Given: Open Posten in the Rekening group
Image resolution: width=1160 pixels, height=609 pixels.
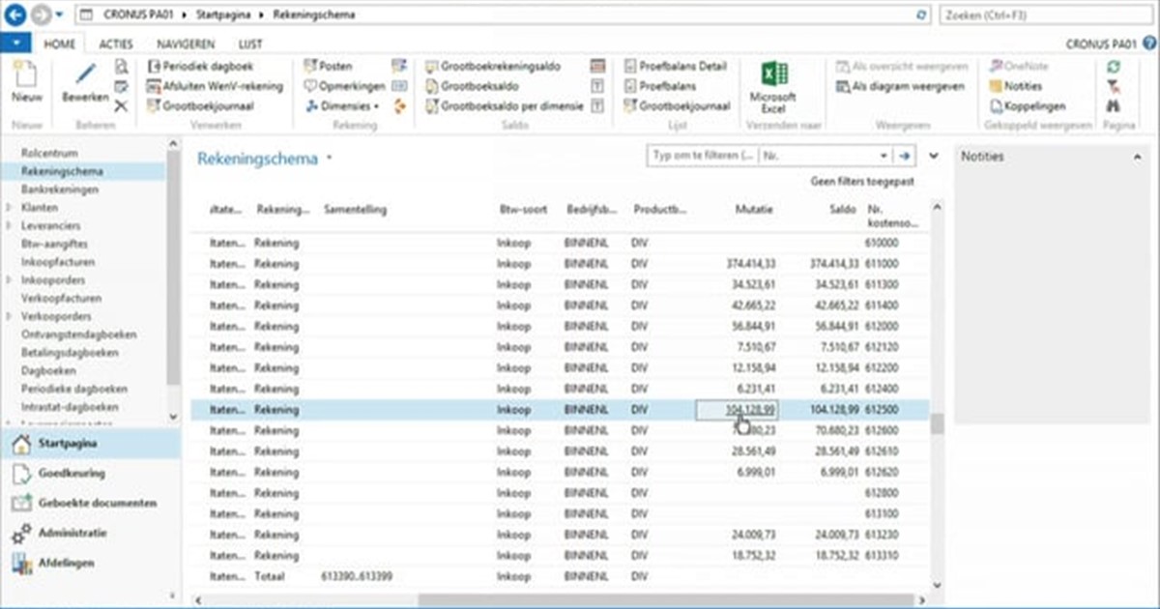Looking at the screenshot, I should pyautogui.click(x=328, y=67).
